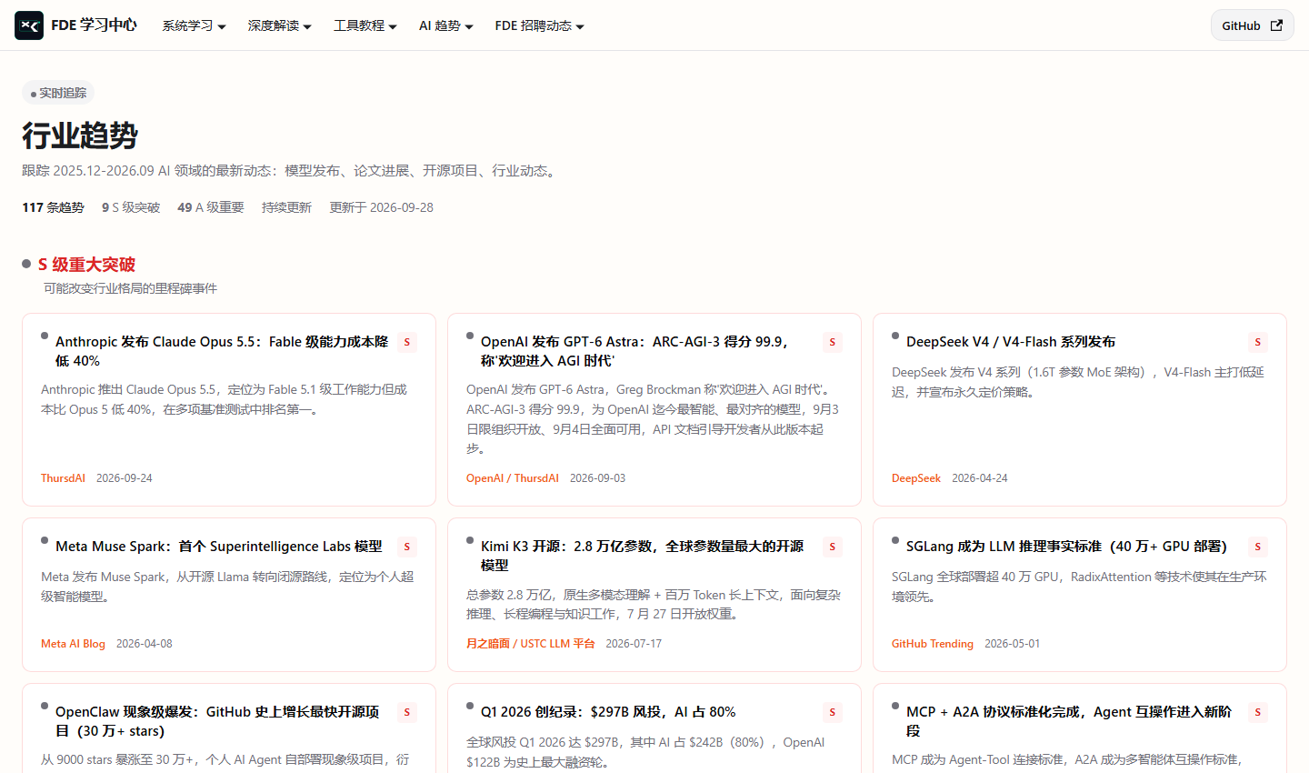This screenshot has height=773, width=1309.
Task: Click the 117 条趋势 stat
Action: tap(53, 207)
